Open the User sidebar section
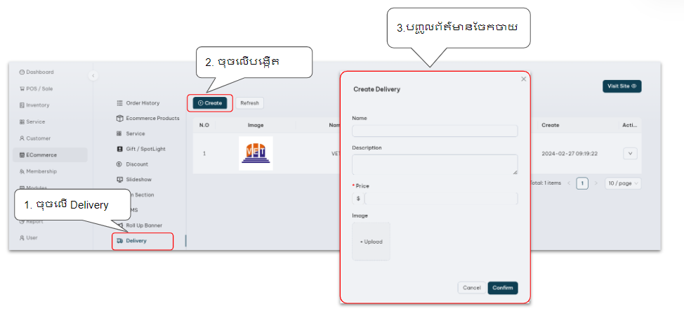This screenshot has height=323, width=684. (32, 238)
